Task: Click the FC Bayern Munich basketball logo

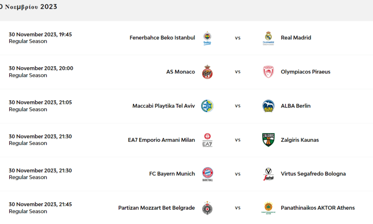Action: tap(207, 174)
